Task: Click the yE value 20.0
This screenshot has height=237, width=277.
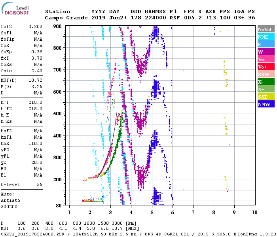Action: [37, 162]
